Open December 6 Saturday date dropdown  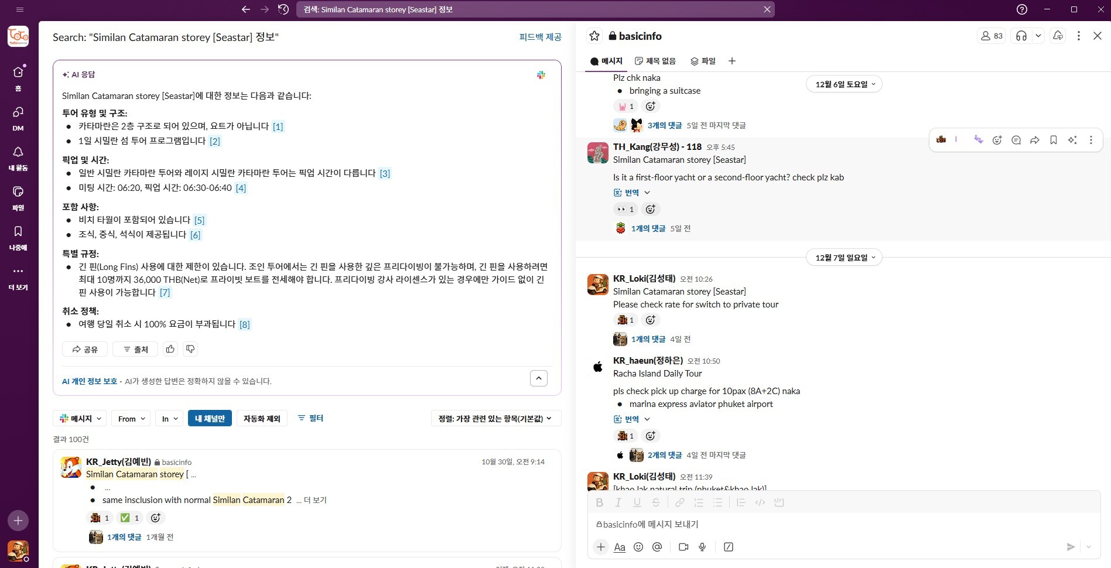845,84
